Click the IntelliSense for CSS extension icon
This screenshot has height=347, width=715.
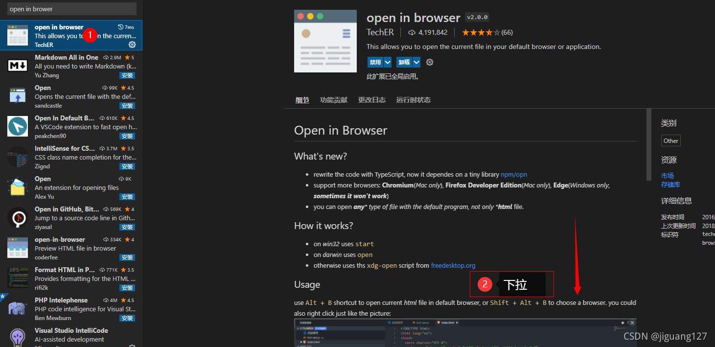point(18,157)
